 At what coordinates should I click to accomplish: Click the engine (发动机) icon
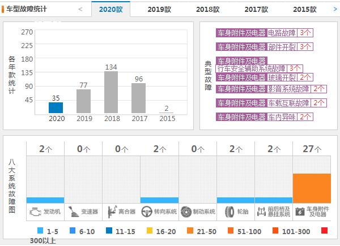pos(35,212)
